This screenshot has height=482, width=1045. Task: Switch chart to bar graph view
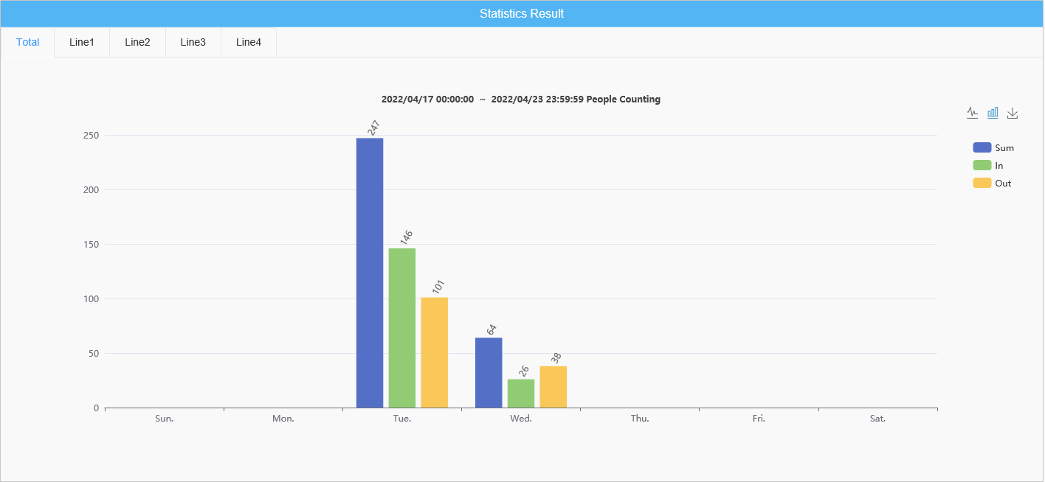(x=993, y=113)
